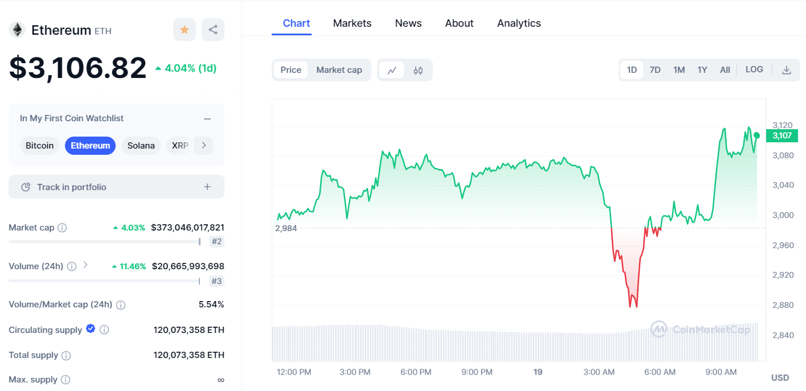This screenshot has width=806, height=391.
Task: Click the 3,107 current price label
Action: pos(782,135)
